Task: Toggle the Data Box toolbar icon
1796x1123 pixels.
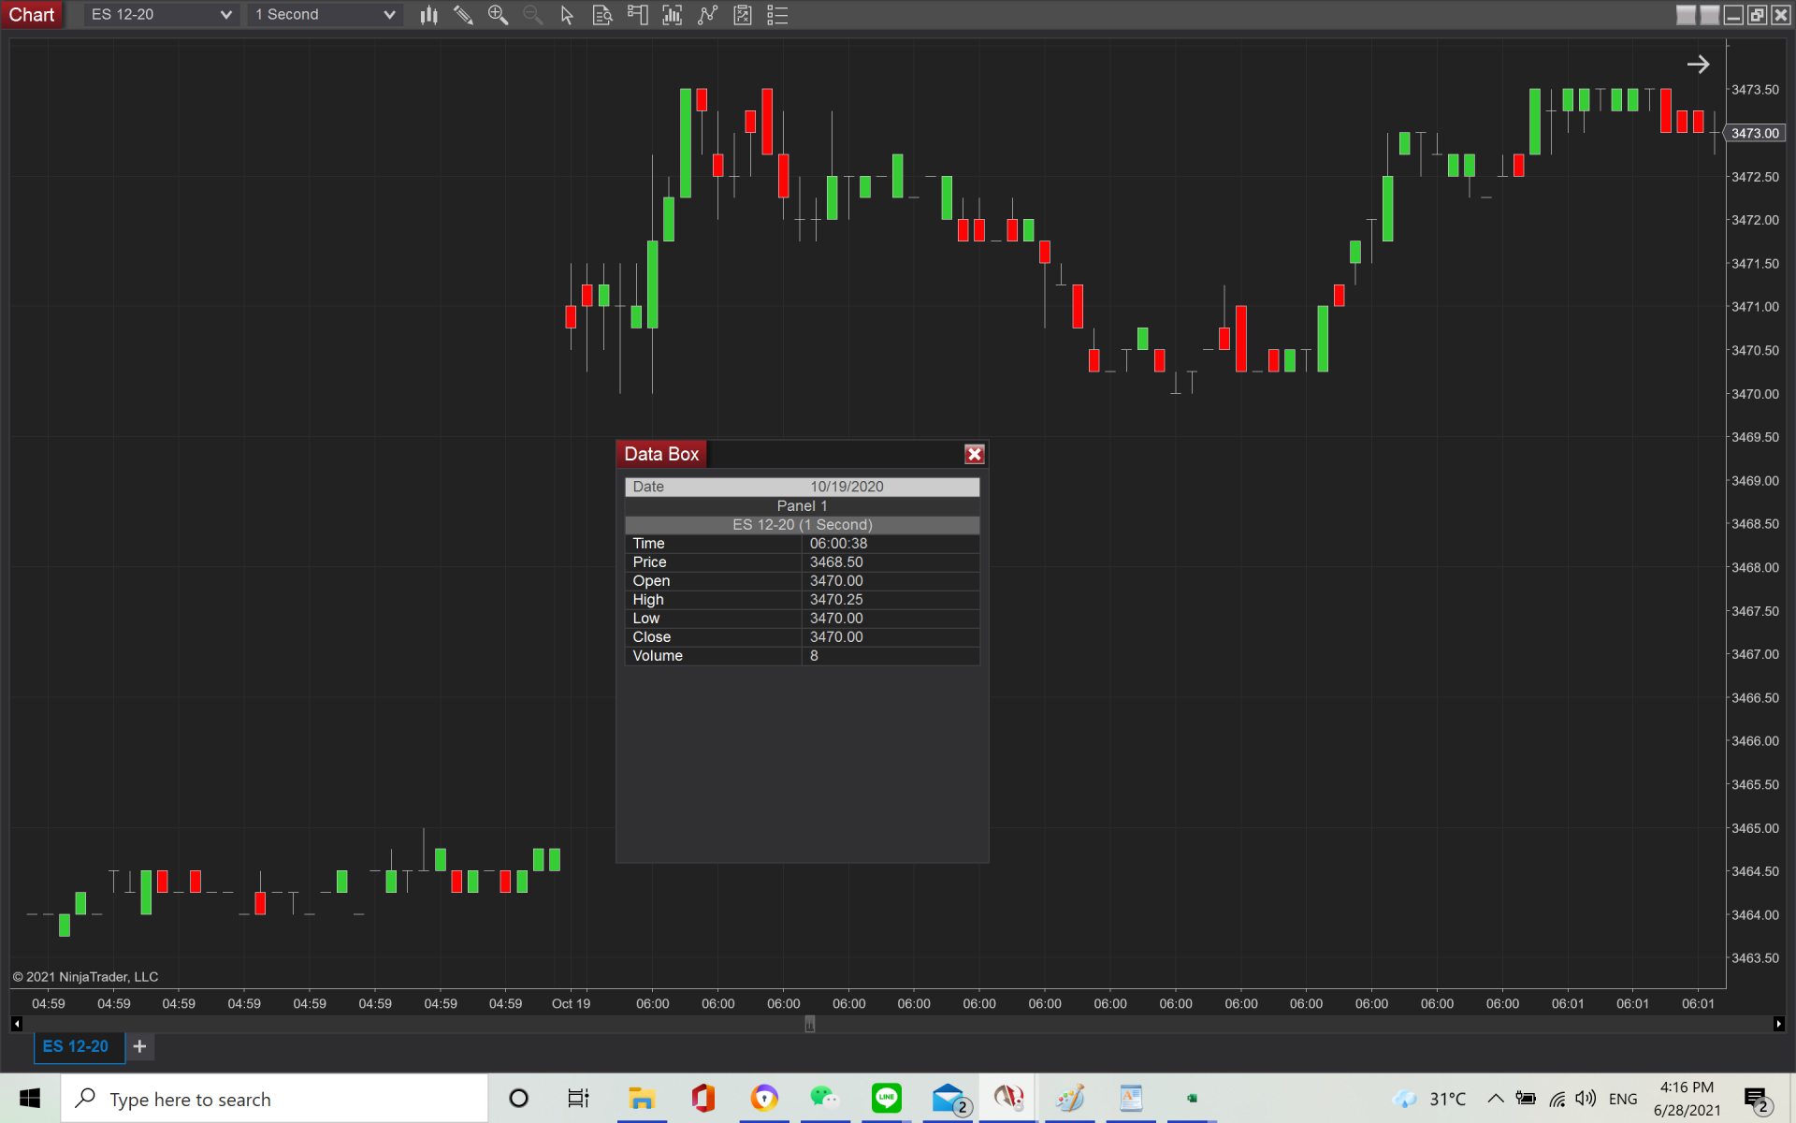Action: point(601,15)
